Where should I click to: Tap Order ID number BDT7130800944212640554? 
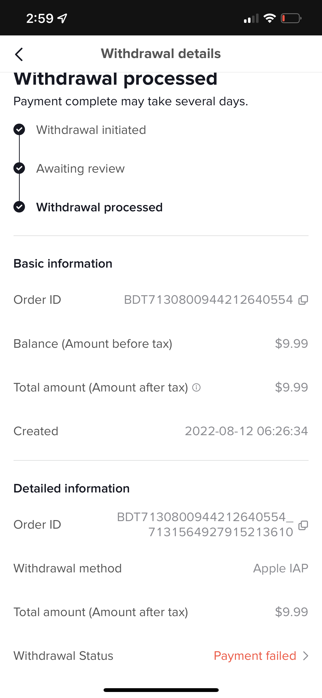click(x=208, y=300)
